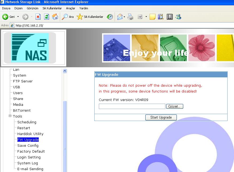Image resolution: width=234 pixels, height=172 pixels.
Task: Click the holding hands banner thumbnail
Action: (x=145, y=48)
